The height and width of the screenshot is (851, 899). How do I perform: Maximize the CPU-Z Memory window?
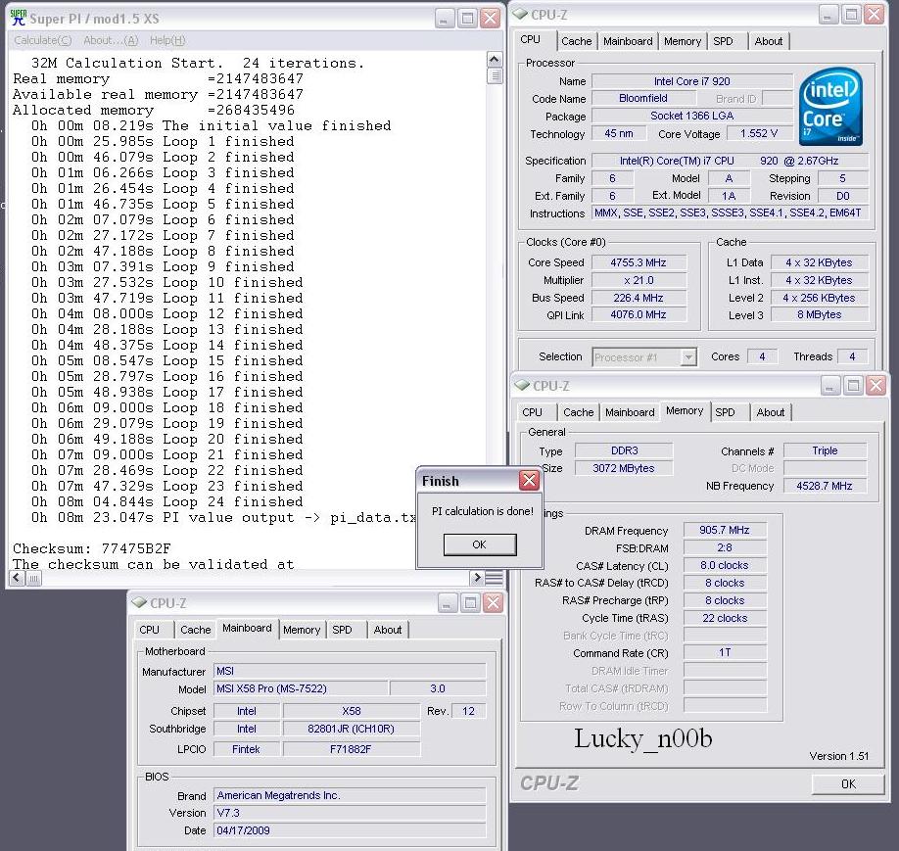[853, 386]
